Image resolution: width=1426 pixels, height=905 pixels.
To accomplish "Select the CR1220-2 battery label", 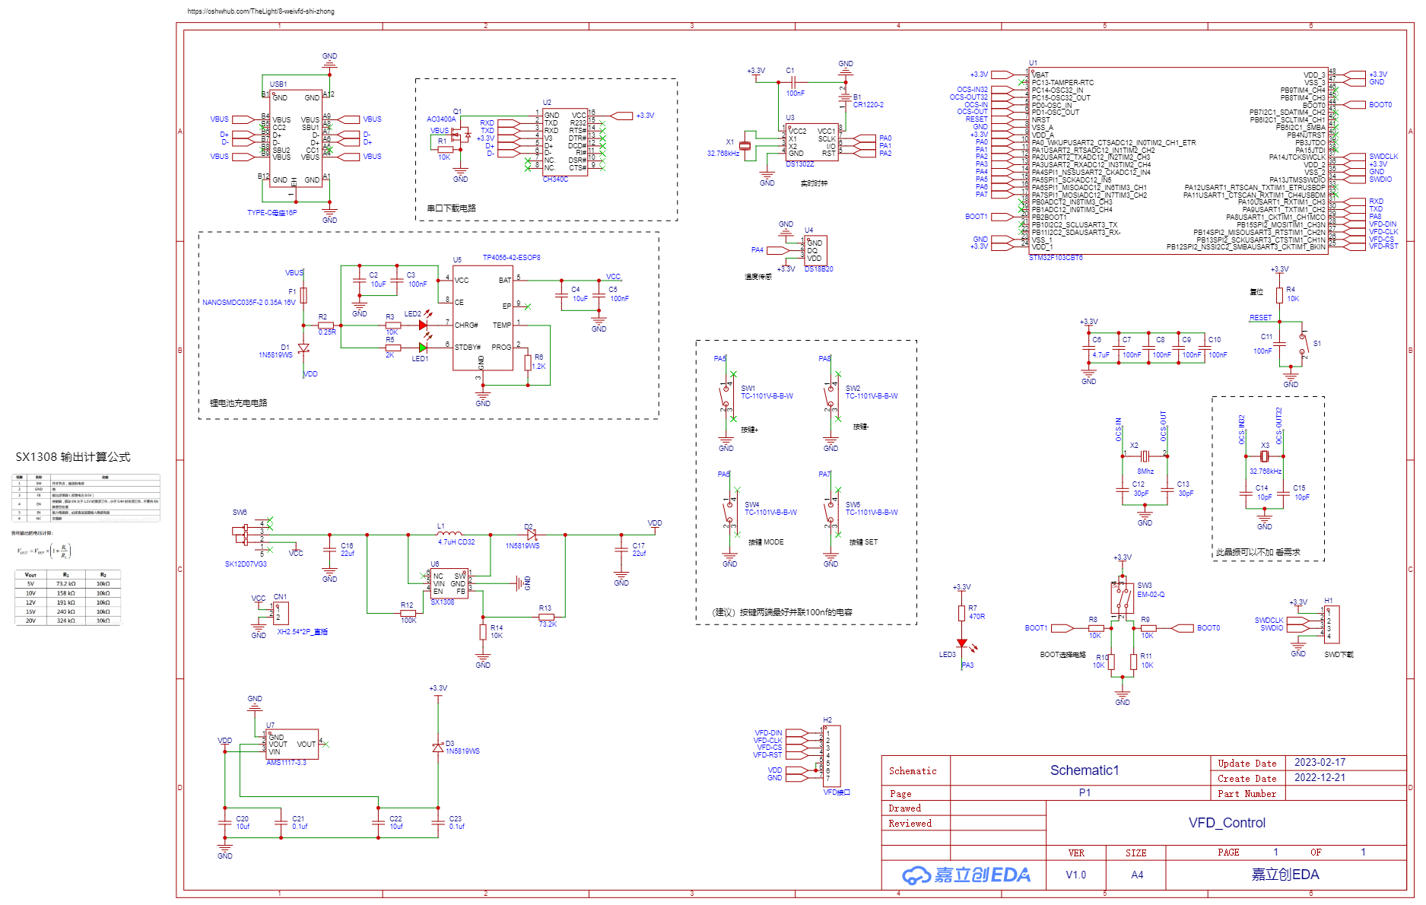I will (x=869, y=105).
